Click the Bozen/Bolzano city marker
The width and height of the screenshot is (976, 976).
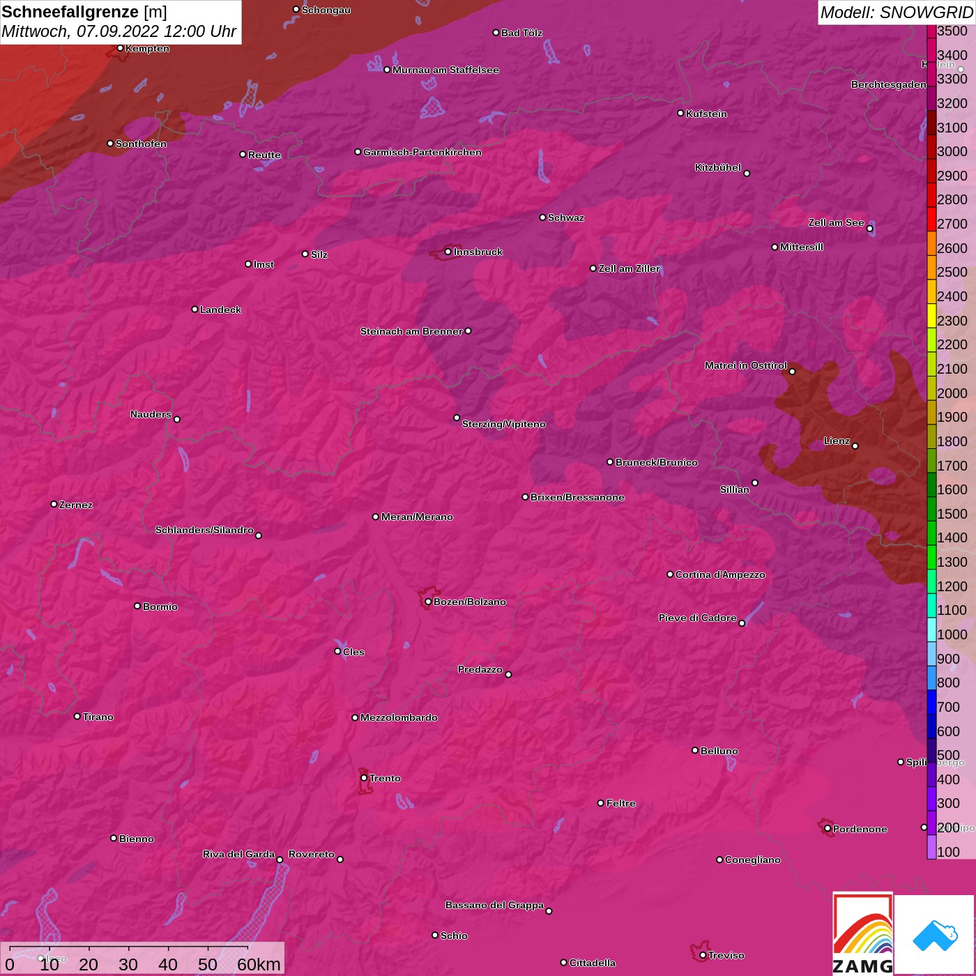tap(428, 602)
